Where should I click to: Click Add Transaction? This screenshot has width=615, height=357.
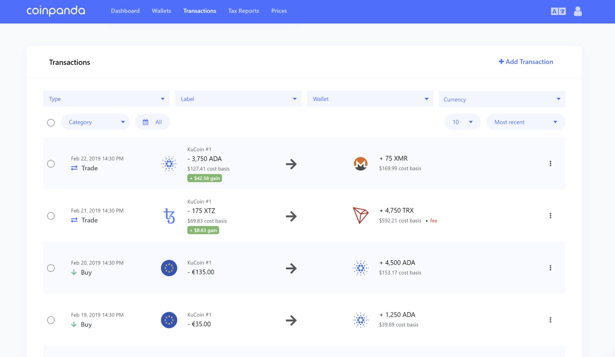tap(526, 62)
